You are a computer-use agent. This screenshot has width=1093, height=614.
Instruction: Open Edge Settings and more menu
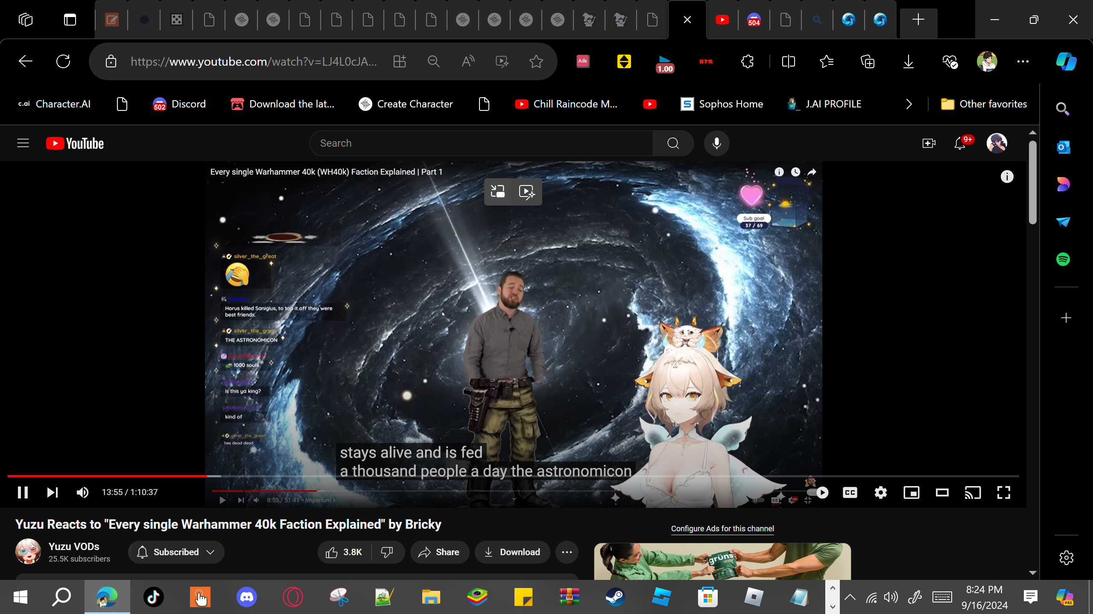coord(1023,61)
